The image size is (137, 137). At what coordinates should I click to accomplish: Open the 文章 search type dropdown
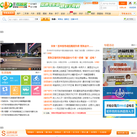click(37, 19)
